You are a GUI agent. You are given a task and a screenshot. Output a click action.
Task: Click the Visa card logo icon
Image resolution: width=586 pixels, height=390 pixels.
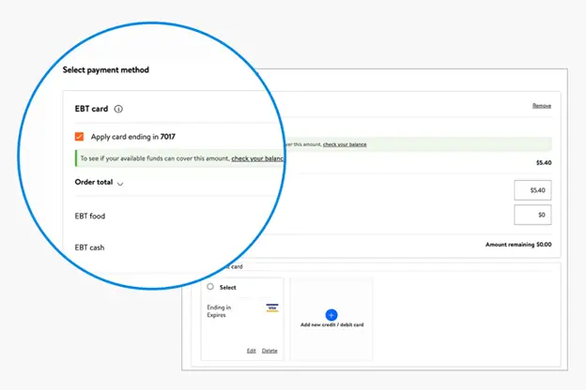272,307
